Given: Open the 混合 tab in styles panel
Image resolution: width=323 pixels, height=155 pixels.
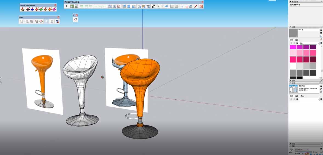Looking at the screenshot, I should 302,96.
